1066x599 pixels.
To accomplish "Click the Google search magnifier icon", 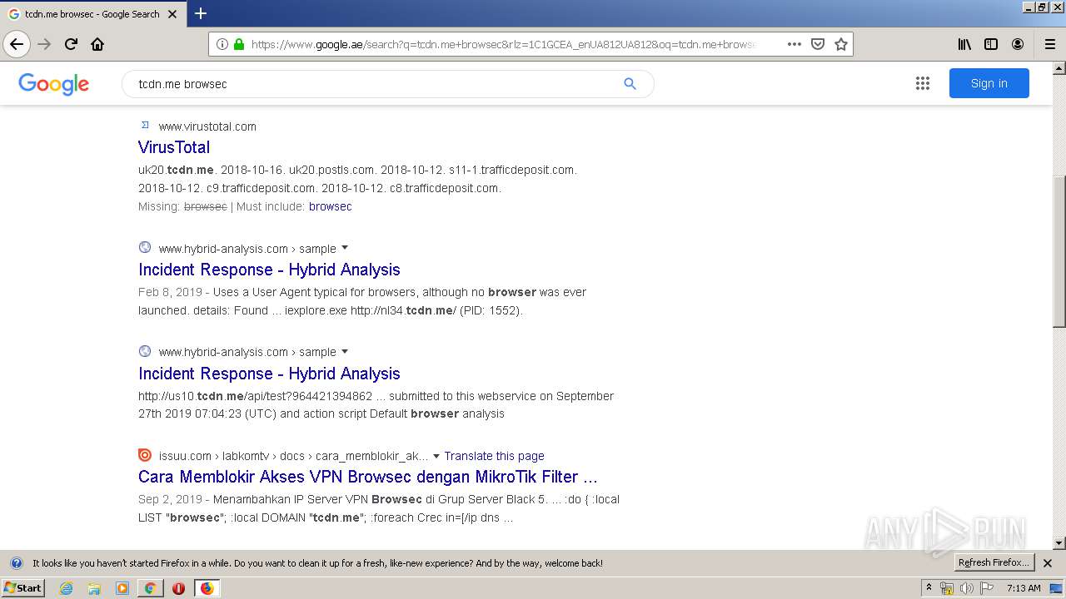I will coord(630,83).
